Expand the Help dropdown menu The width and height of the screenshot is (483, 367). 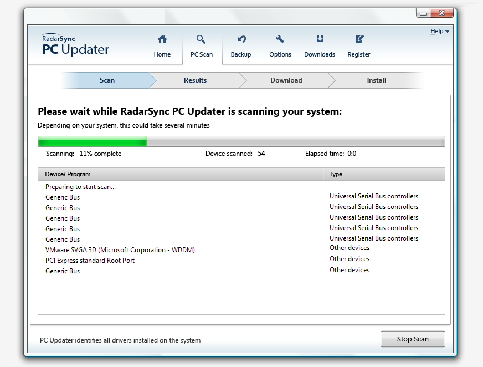pos(439,32)
